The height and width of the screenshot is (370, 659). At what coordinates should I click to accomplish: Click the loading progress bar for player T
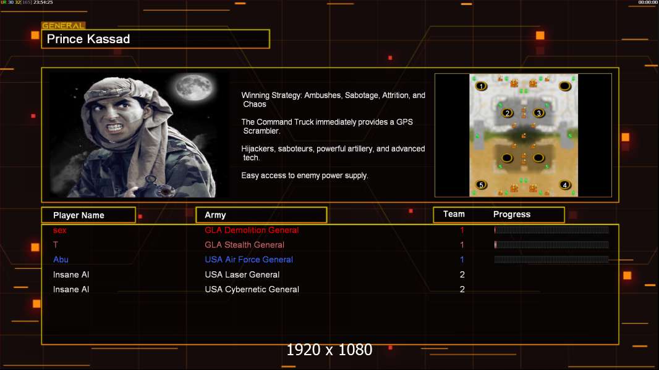551,245
